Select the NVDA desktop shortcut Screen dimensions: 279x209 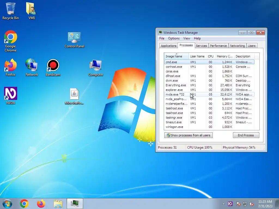(x=11, y=96)
